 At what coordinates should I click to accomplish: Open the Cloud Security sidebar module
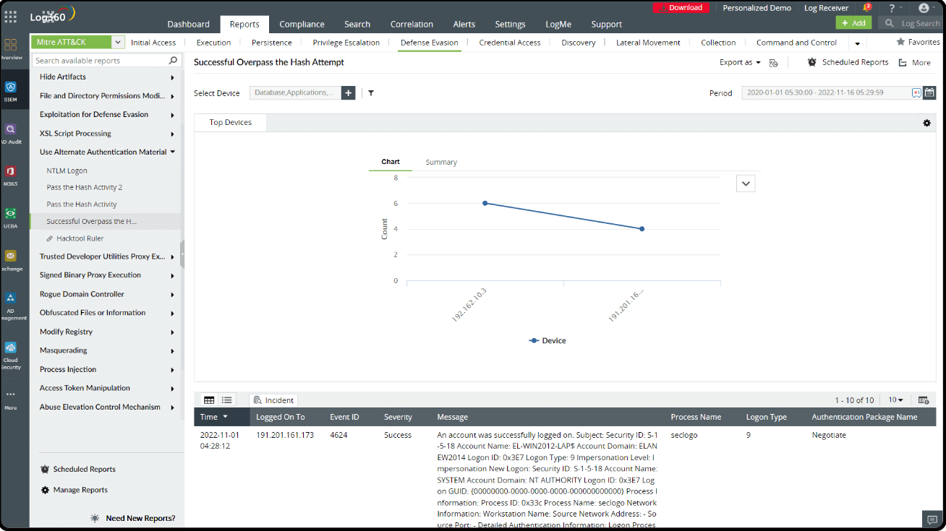pyautogui.click(x=10, y=355)
